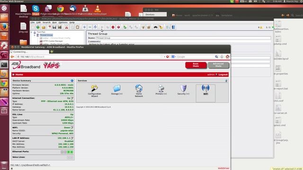This screenshot has height=170, width=303.
Task: Open Skype desktop shortcut
Action: click(x=36, y=10)
